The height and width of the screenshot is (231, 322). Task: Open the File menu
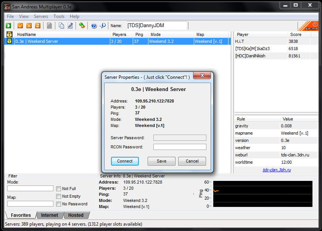(x=10, y=16)
